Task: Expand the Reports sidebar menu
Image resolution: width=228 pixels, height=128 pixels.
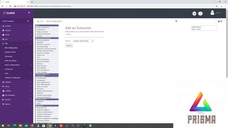Action: (x=17, y=82)
